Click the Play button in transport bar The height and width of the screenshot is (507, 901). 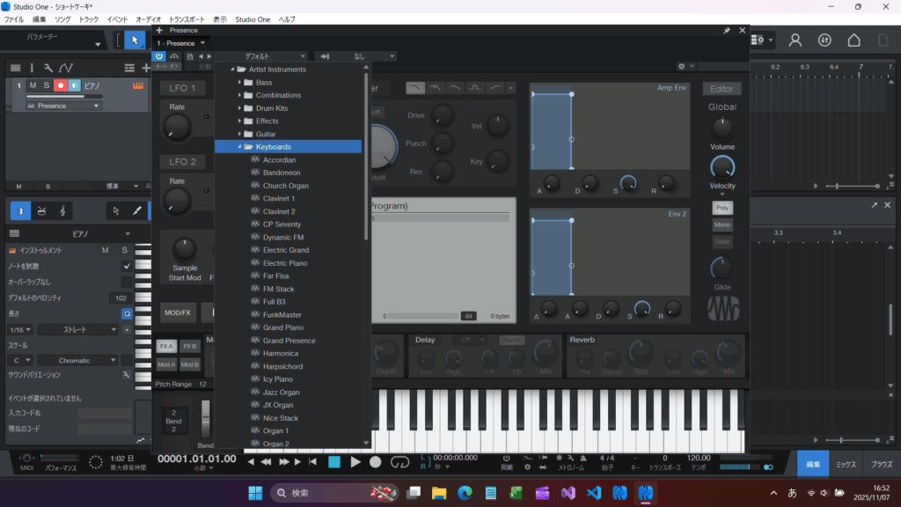point(355,461)
